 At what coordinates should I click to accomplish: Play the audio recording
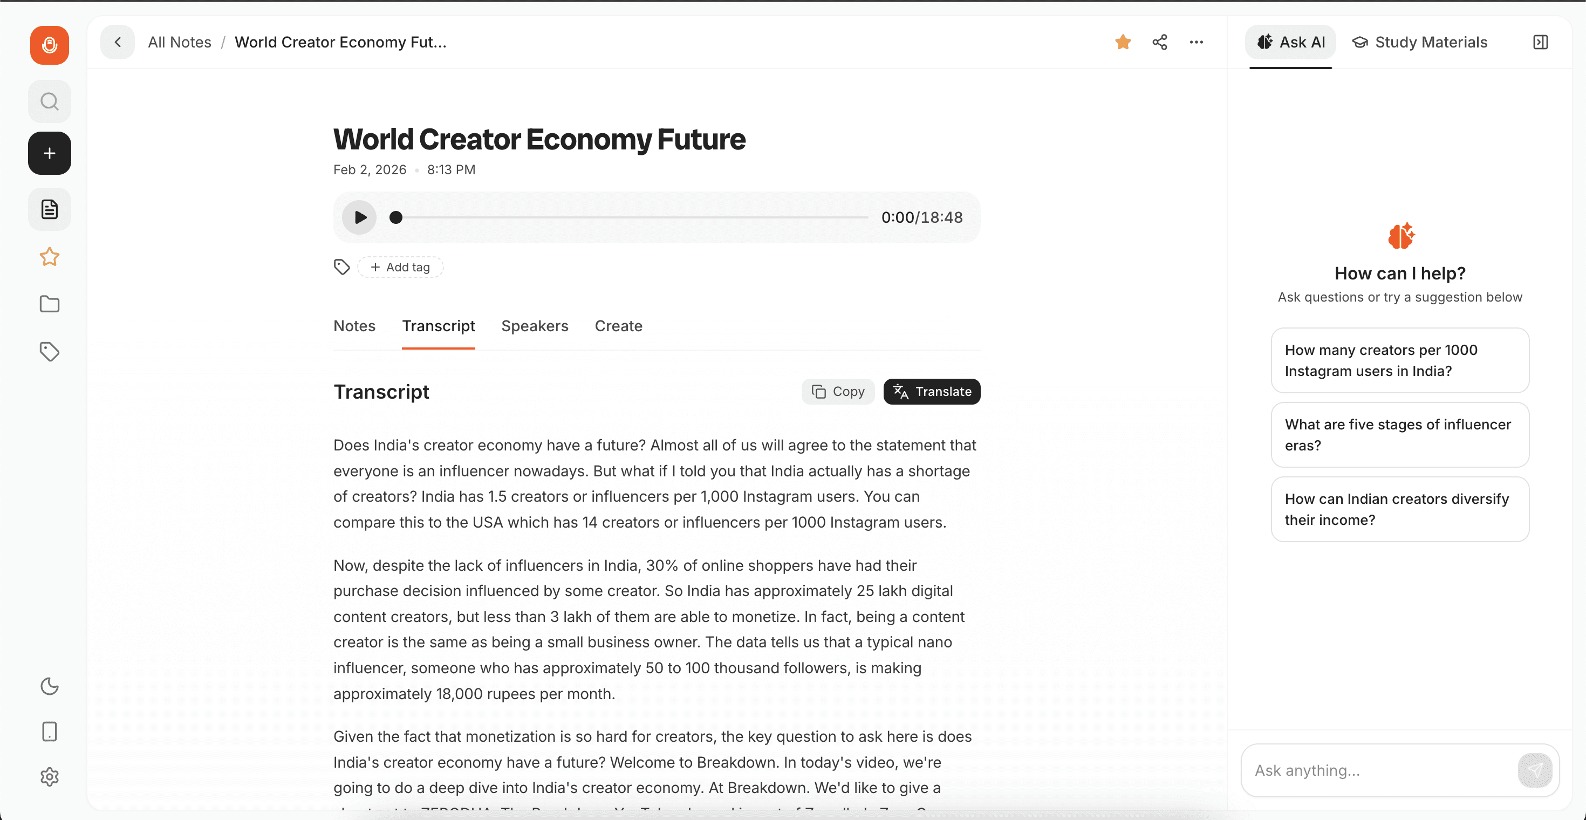[x=358, y=217]
